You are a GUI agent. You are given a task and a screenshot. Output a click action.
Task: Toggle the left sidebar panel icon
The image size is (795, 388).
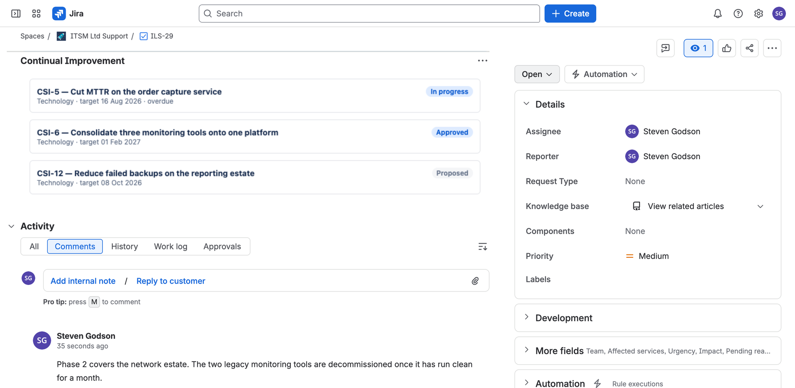click(x=16, y=13)
